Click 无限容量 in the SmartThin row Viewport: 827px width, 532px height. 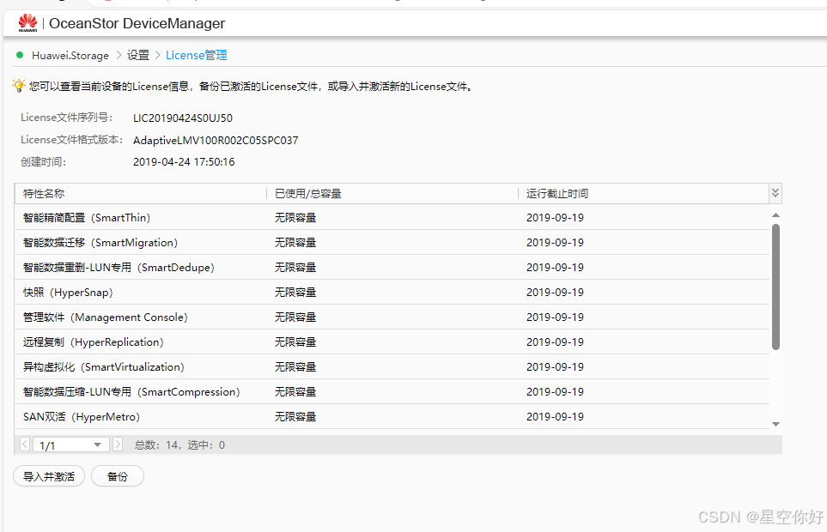pos(295,218)
